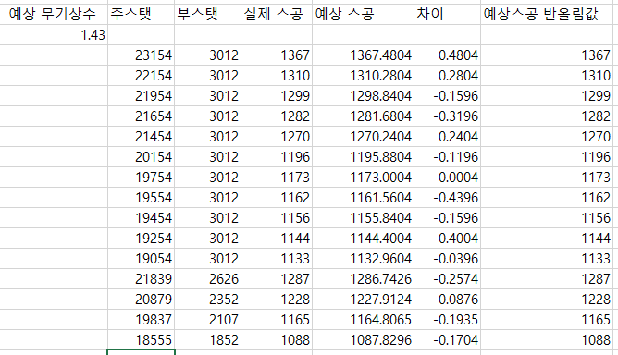Select the cell with value 20879
618x355 pixels.
point(142,299)
